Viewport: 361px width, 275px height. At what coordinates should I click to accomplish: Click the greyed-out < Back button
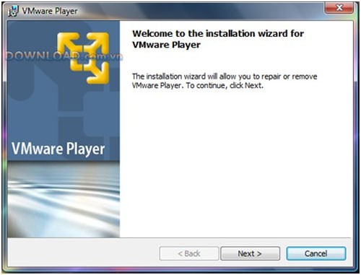(x=189, y=253)
